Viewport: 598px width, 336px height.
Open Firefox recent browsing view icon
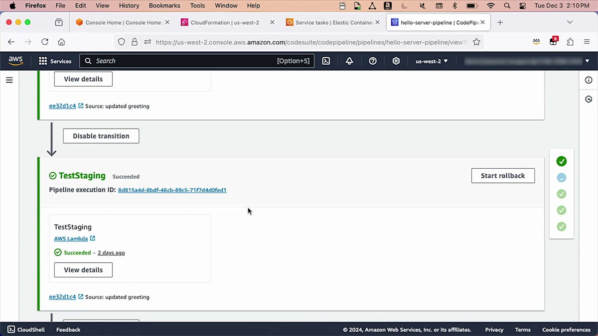point(59,22)
